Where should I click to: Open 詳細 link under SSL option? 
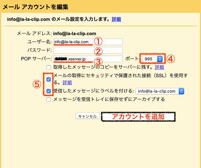(67, 82)
